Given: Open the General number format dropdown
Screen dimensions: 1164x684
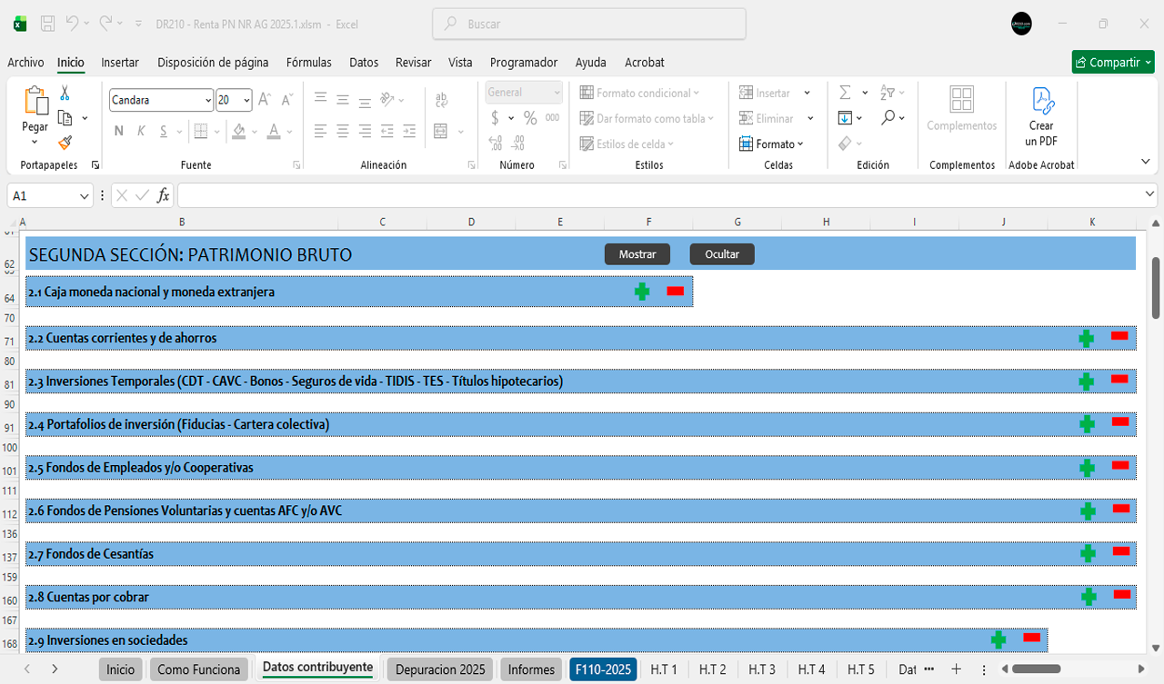Looking at the screenshot, I should [x=555, y=93].
